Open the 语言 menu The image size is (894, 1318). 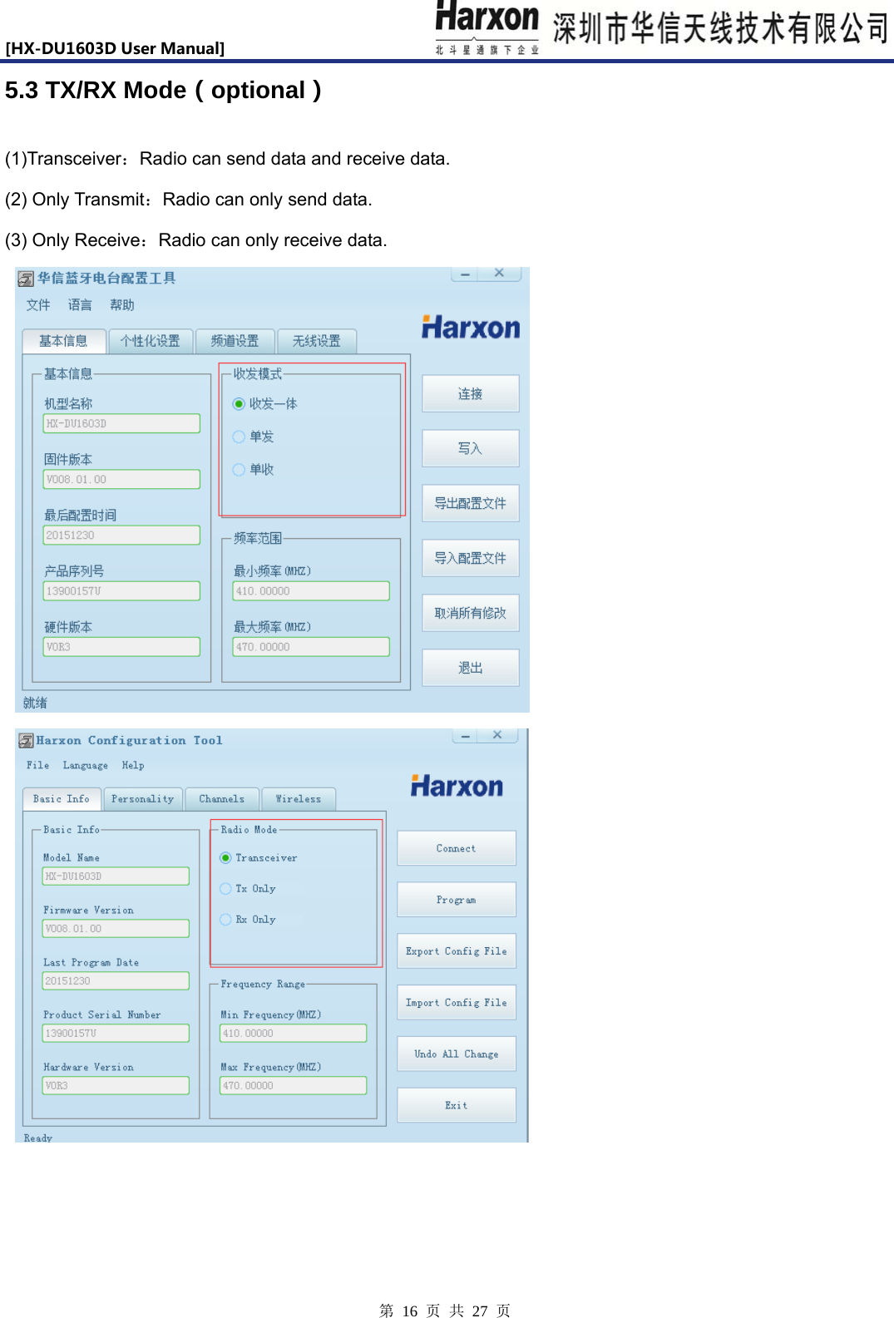(80, 305)
